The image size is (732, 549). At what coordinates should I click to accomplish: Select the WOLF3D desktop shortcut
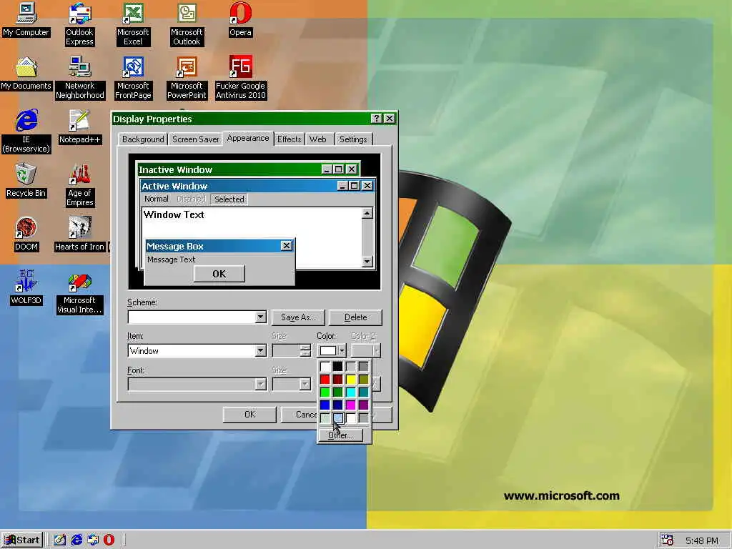tap(26, 288)
